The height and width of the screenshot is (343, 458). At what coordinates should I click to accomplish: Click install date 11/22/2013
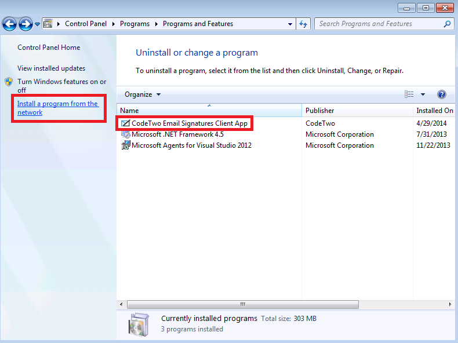pyautogui.click(x=433, y=145)
